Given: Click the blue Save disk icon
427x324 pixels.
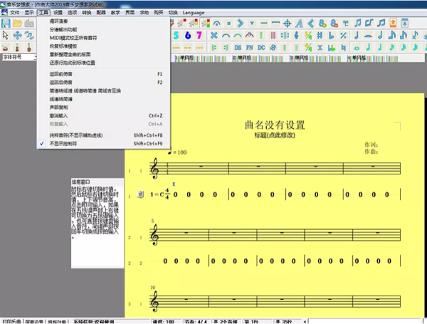Looking at the screenshot, I should (x=6, y=23).
